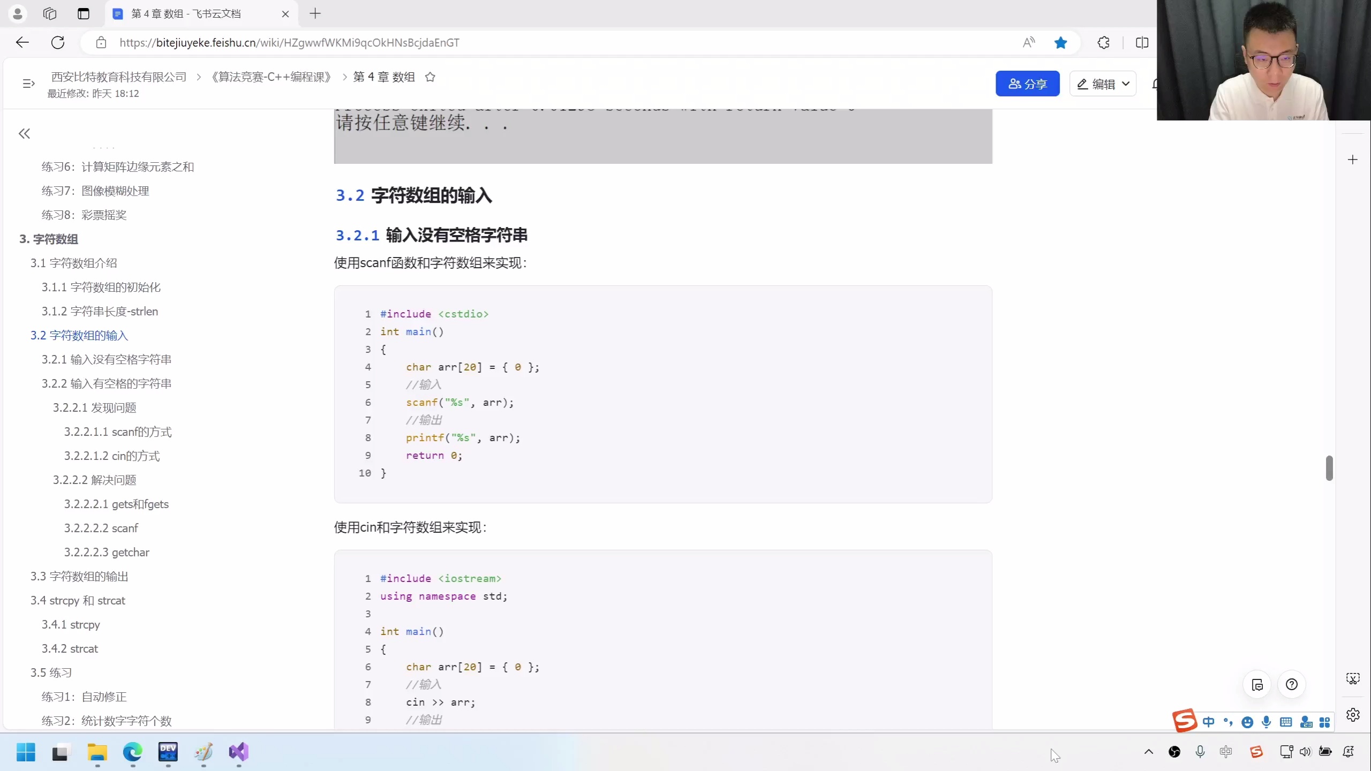This screenshot has height=771, width=1371.
Task: Open a new browser tab
Action: [x=315, y=14]
